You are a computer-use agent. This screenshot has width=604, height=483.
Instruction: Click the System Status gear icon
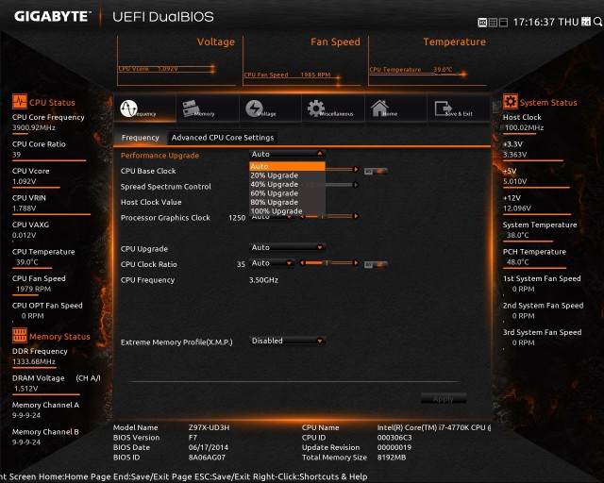coord(511,102)
